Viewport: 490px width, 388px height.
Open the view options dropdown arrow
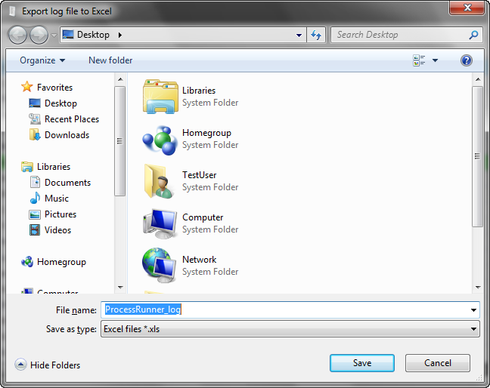pyautogui.click(x=435, y=60)
